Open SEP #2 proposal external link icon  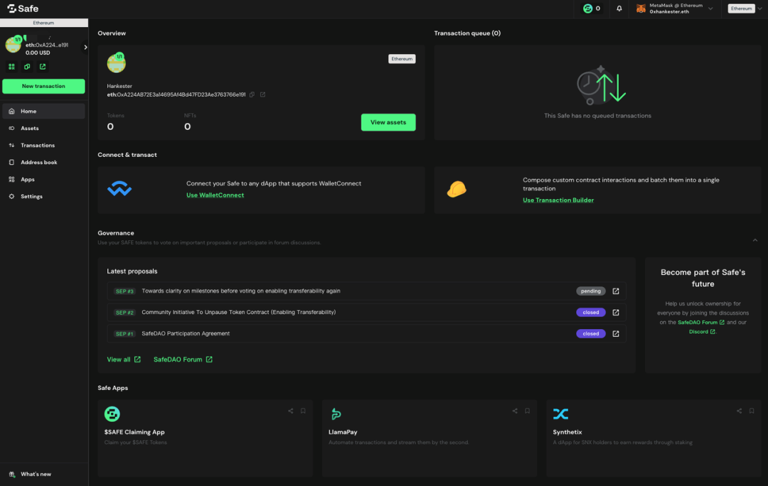pyautogui.click(x=616, y=312)
